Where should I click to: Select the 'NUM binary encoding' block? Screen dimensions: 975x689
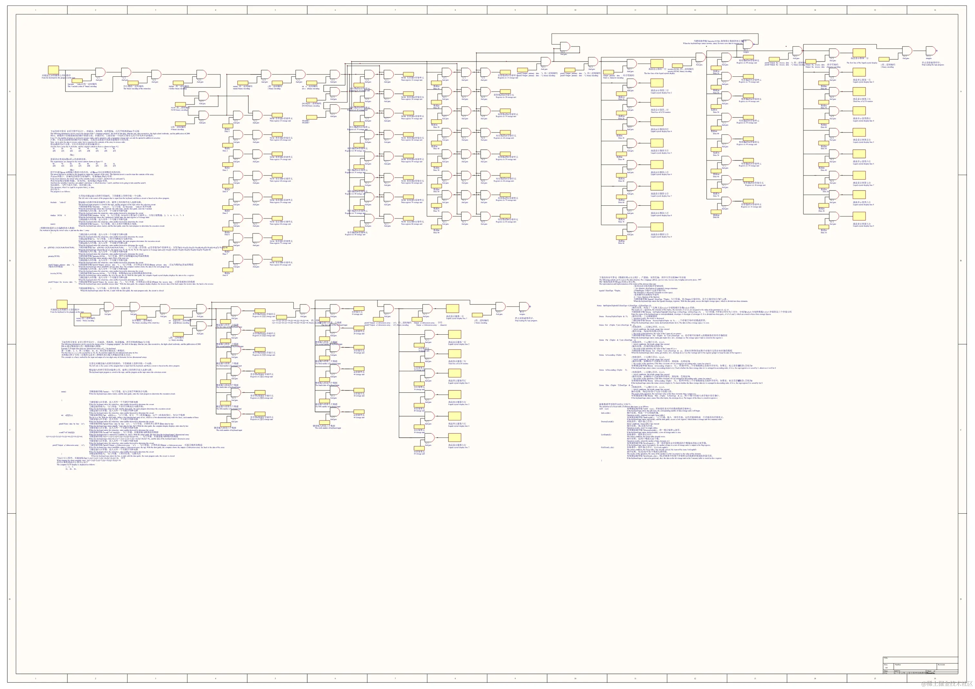click(x=180, y=104)
